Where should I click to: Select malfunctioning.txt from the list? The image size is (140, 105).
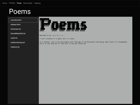23,43
